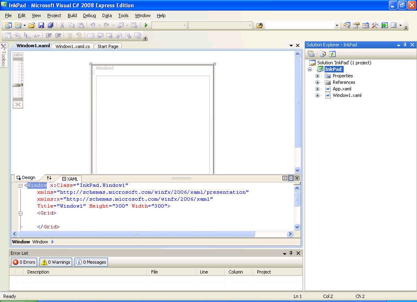Sort Error List by Description column
The height and width of the screenshot is (302, 417).
[86, 272]
